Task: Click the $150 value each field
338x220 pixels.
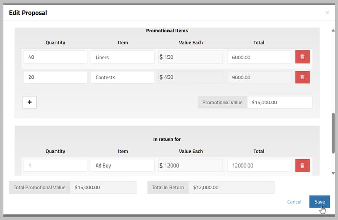Action: 191,57
